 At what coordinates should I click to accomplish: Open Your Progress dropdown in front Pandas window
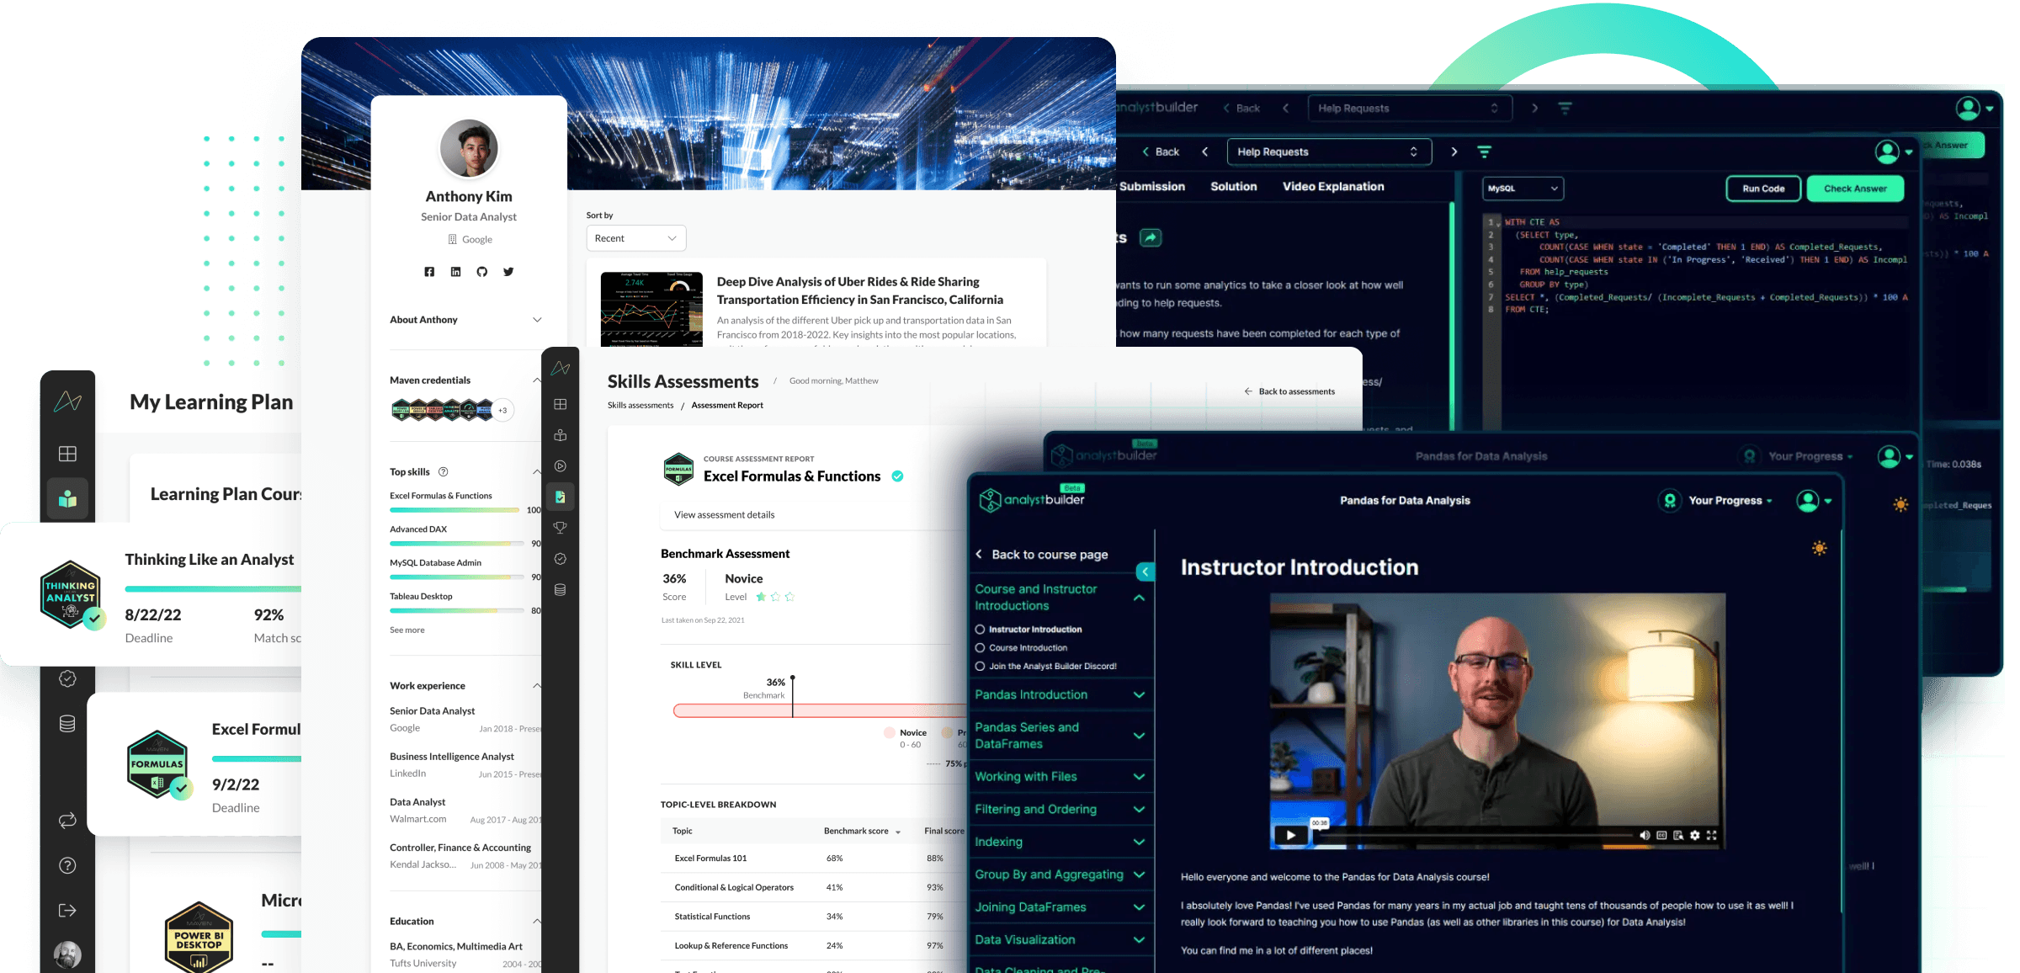(1717, 501)
